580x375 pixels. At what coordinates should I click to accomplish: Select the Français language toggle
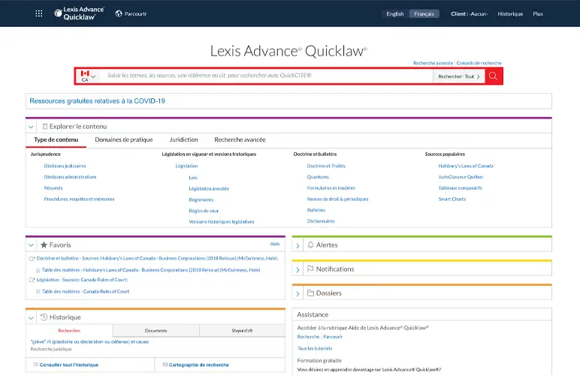tap(424, 13)
